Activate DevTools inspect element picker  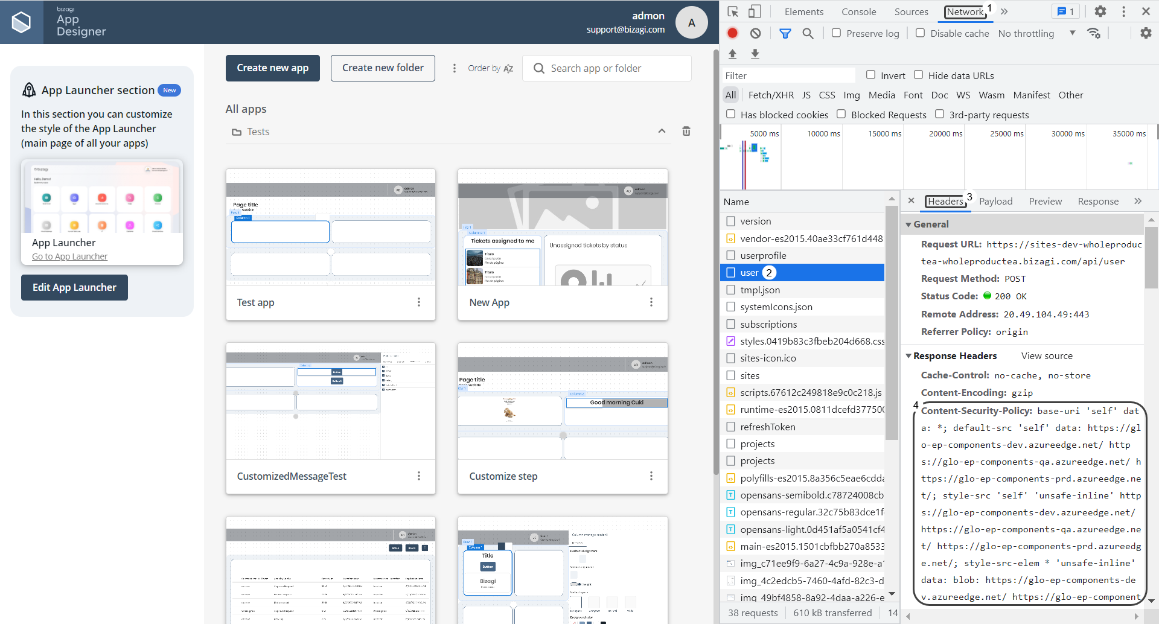click(733, 11)
